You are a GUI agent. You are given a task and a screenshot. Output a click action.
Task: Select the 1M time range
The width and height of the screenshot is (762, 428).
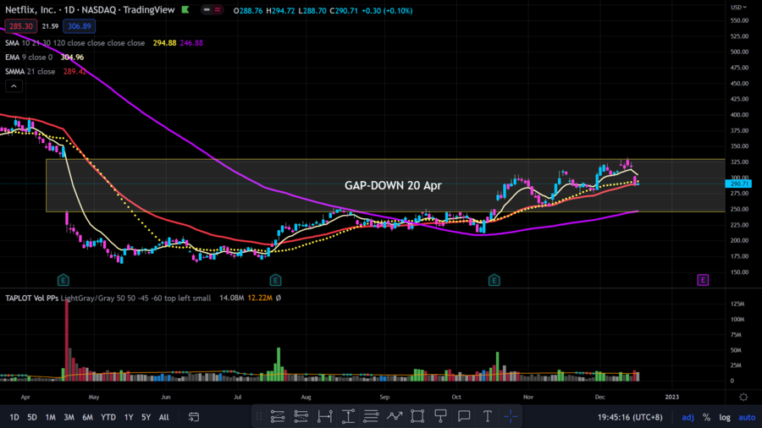pyautogui.click(x=50, y=417)
